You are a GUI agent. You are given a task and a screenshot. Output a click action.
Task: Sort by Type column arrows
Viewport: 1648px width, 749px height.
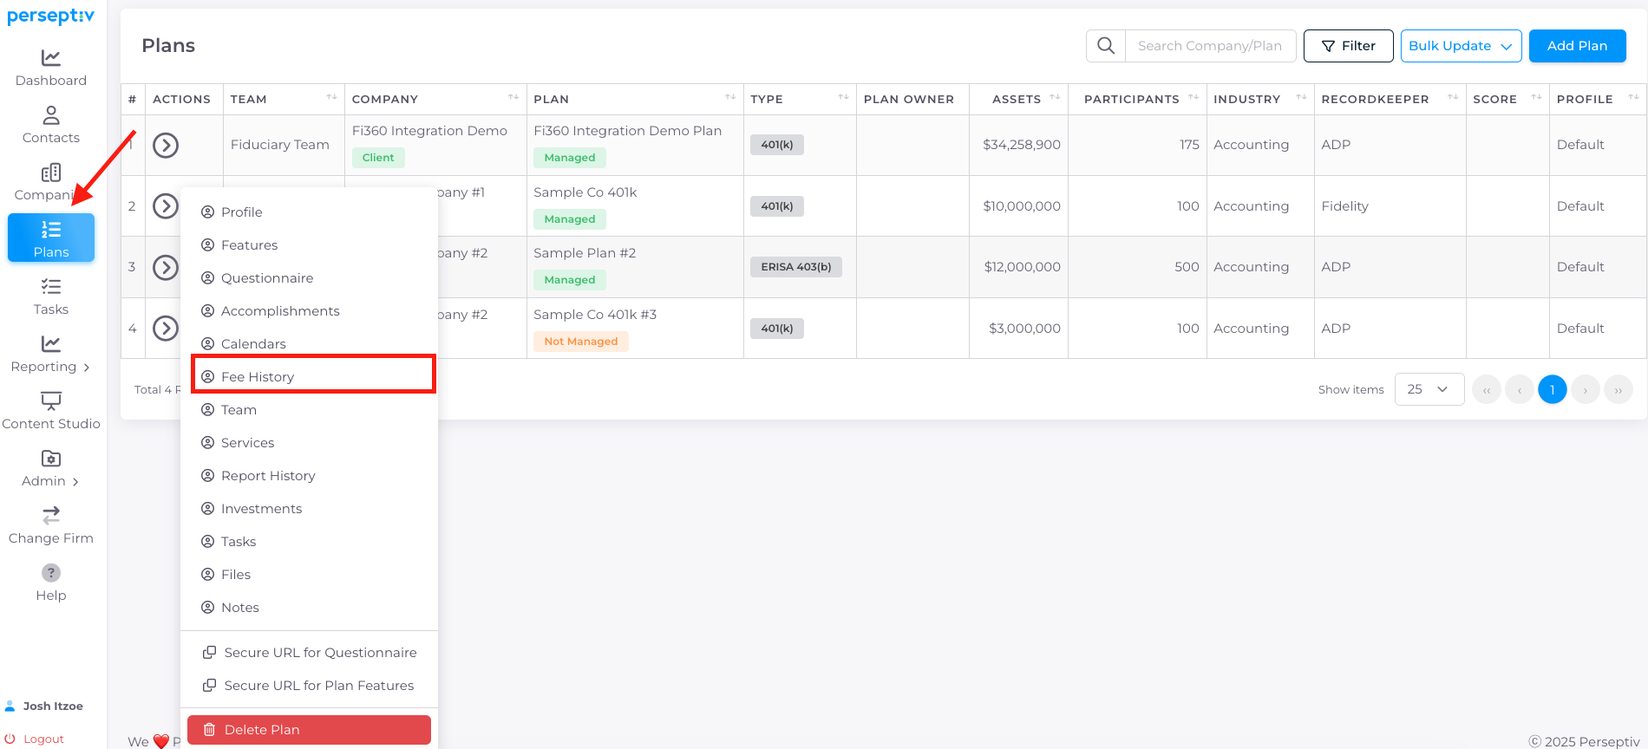click(843, 98)
